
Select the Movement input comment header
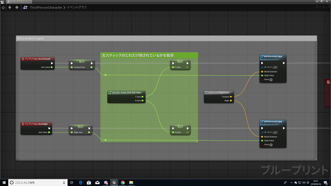166,39
